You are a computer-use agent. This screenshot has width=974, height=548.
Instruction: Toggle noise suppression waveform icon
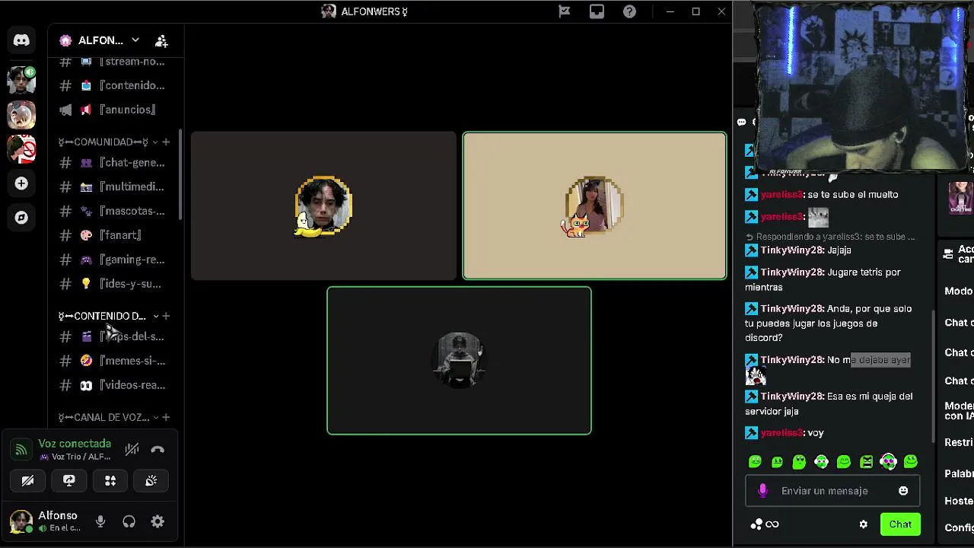[132, 450]
